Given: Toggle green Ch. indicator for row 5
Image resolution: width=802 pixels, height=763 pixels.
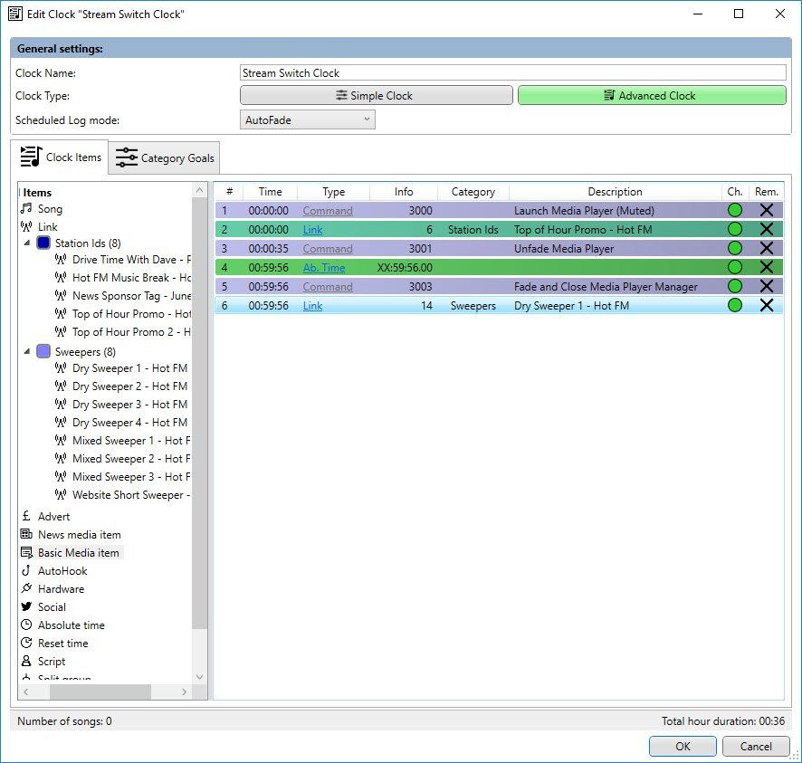Looking at the screenshot, I should (x=734, y=286).
